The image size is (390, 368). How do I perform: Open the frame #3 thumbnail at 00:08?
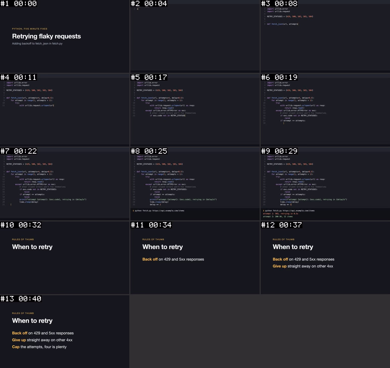pos(325,36)
